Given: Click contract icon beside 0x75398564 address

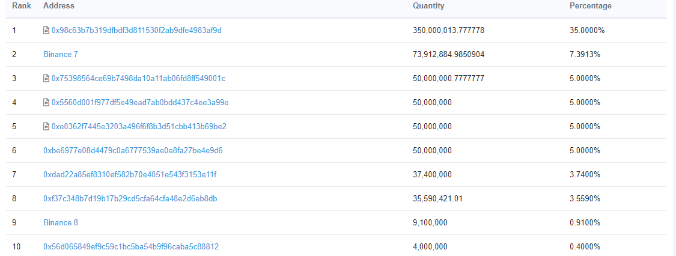Looking at the screenshot, I should click(46, 78).
